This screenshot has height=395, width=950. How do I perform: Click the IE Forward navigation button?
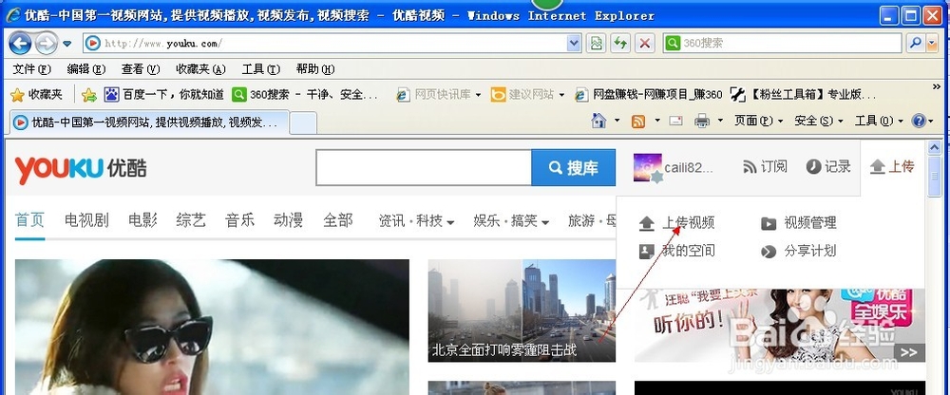[46, 43]
